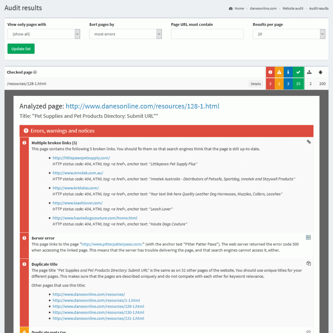The image size is (333, 333).
Task: Click the copy icon beside Duplicate title
Action: click(x=309, y=263)
